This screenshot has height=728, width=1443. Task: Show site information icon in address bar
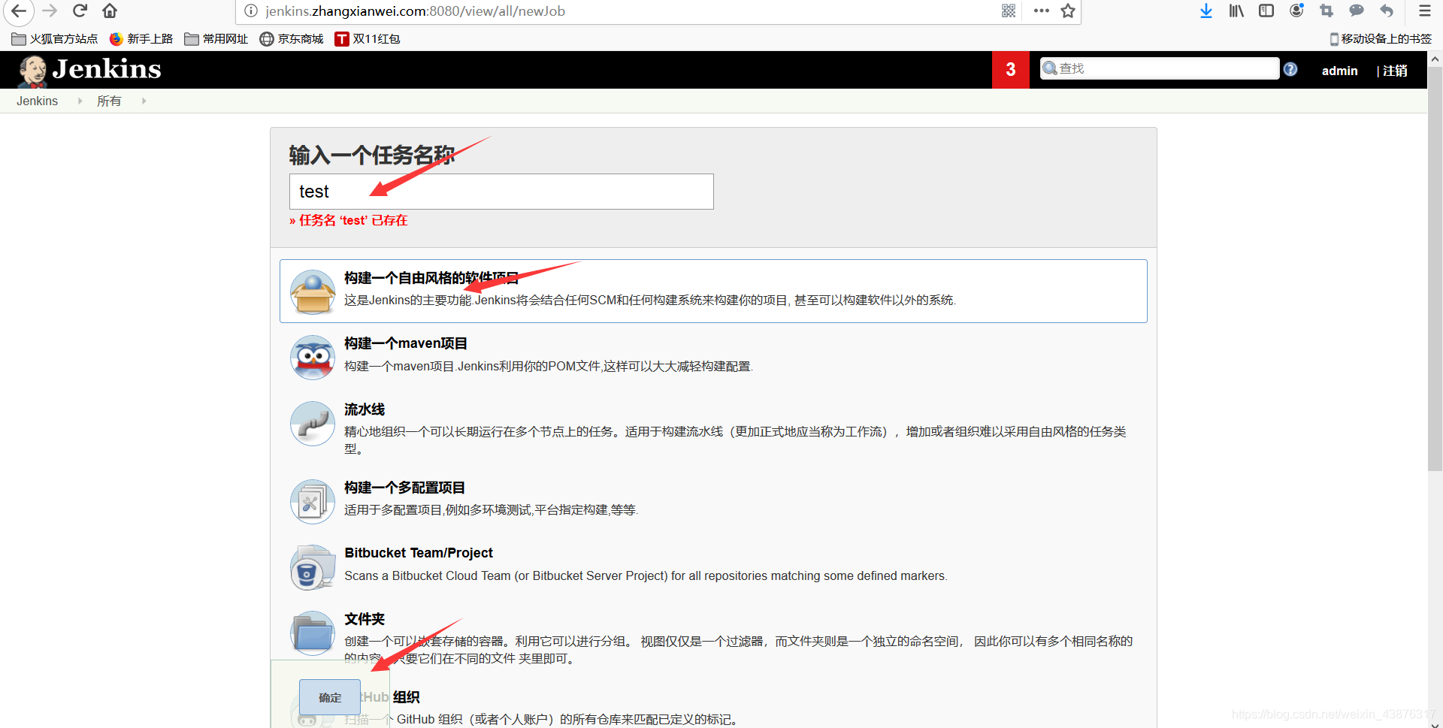[x=251, y=11]
